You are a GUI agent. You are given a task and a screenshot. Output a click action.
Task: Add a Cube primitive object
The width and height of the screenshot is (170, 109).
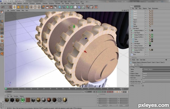coord(60,7)
